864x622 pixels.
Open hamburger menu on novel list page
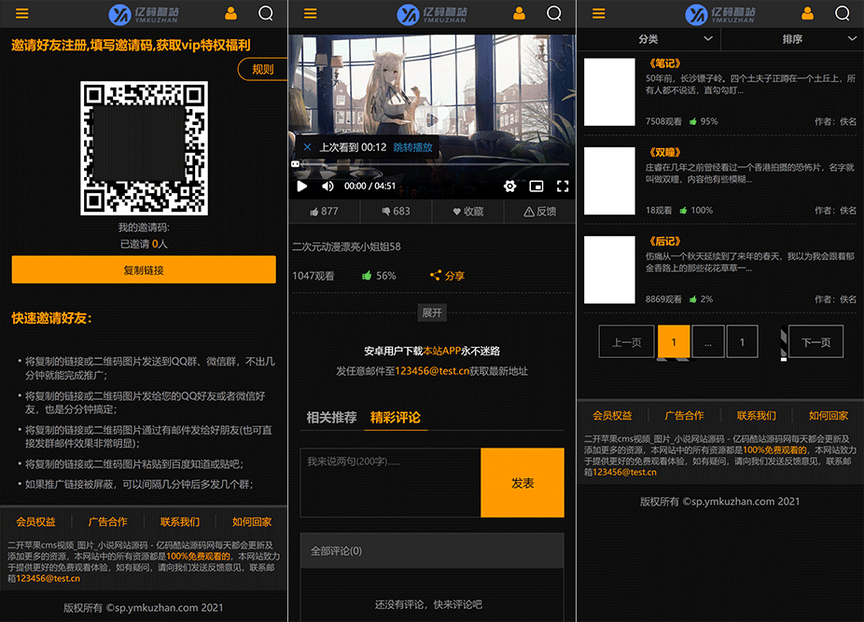pyautogui.click(x=598, y=14)
